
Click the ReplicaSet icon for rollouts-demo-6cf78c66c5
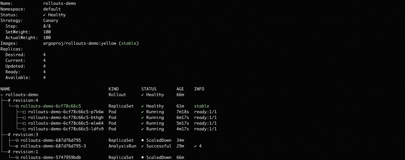17,106
